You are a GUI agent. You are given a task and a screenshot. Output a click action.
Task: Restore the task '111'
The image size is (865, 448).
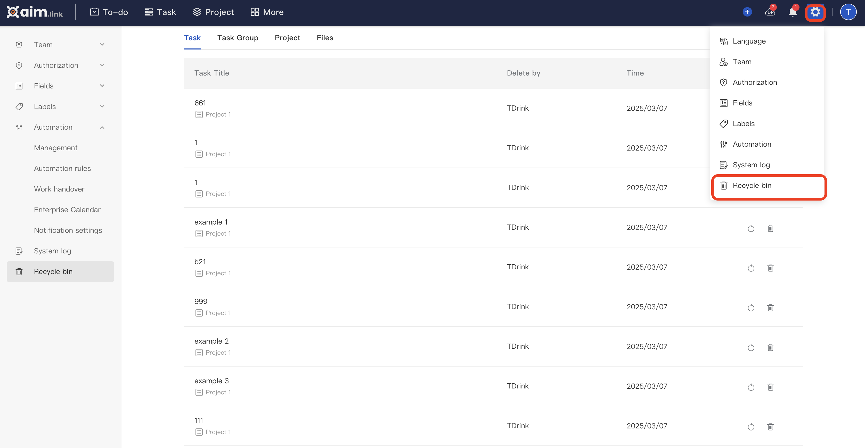click(x=751, y=427)
